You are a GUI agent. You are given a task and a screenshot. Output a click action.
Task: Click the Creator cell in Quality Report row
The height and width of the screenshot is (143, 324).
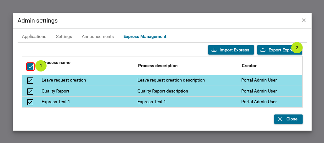pos(259,91)
